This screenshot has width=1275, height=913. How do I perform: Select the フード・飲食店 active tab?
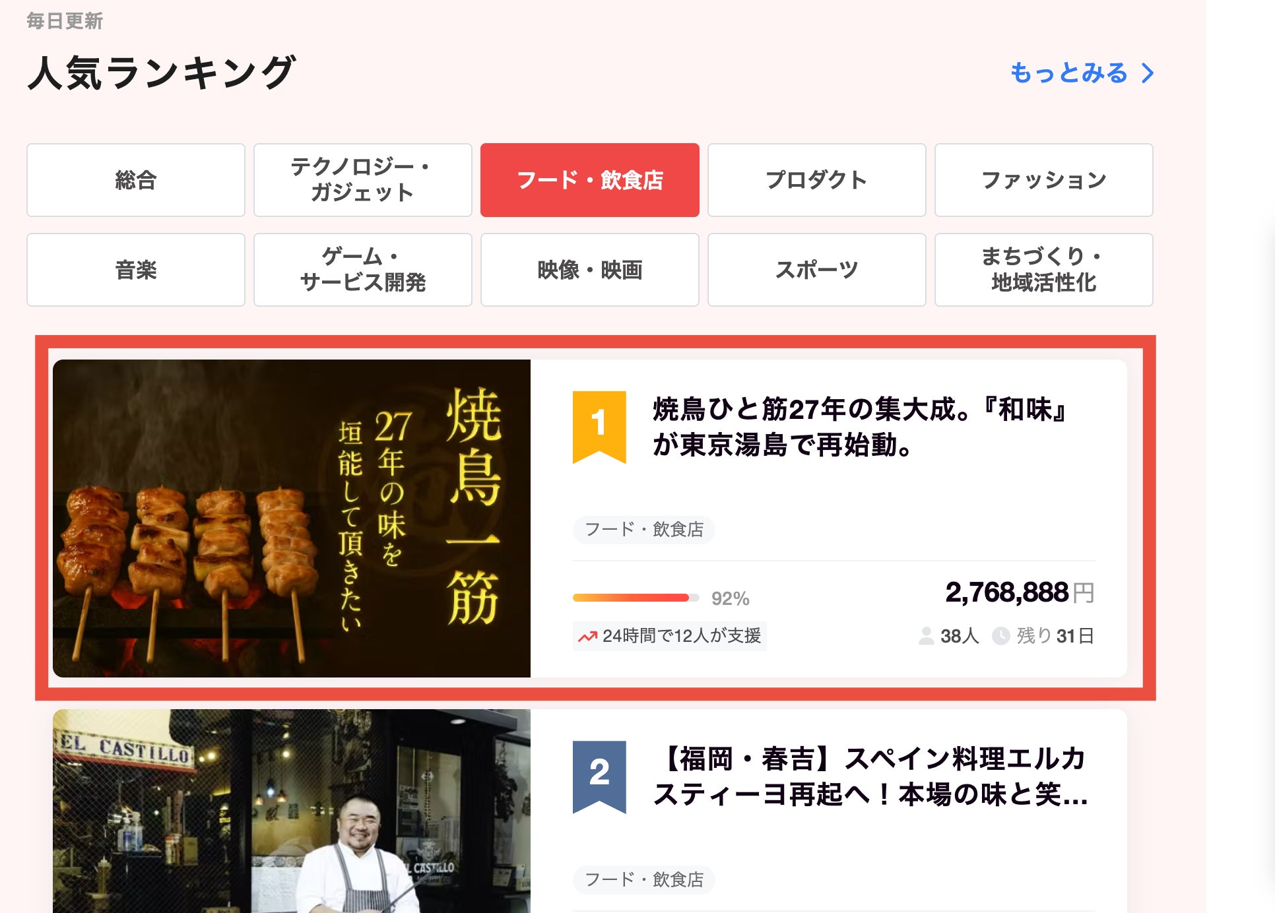point(590,180)
